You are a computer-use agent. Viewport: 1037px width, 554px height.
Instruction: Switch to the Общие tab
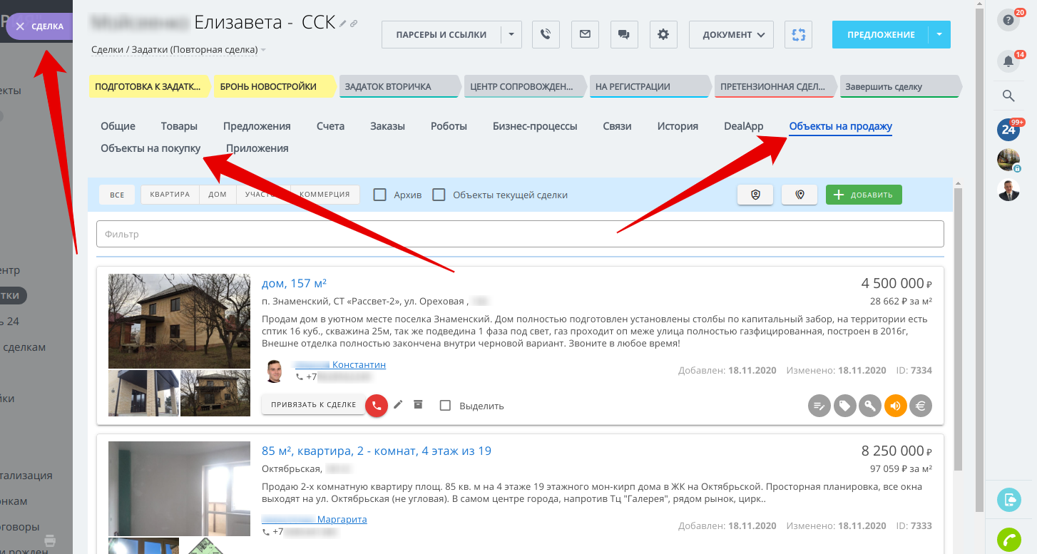pos(118,126)
